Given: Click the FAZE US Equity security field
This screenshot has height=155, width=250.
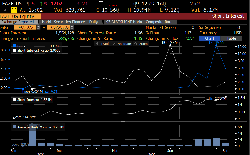Looking at the screenshot, I should 20,16.
